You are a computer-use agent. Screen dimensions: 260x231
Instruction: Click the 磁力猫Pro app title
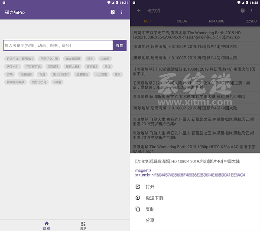click(x=15, y=13)
